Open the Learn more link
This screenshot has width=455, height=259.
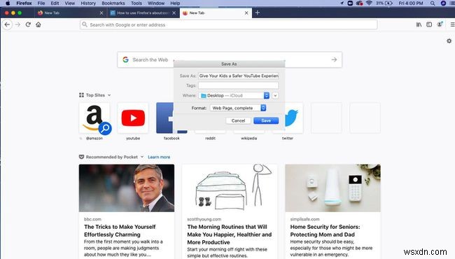159,157
